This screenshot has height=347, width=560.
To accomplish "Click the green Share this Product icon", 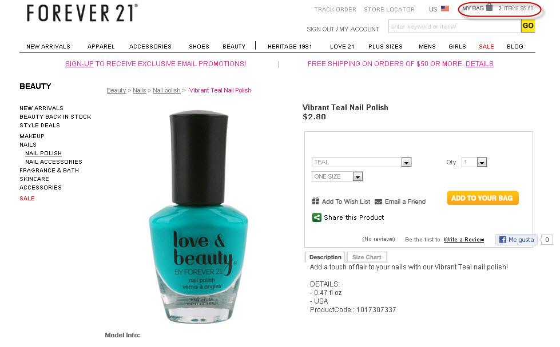I will [316, 217].
